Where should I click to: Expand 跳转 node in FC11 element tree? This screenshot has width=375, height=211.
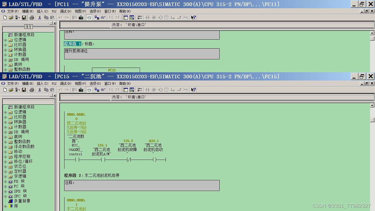pyautogui.click(x=5, y=65)
